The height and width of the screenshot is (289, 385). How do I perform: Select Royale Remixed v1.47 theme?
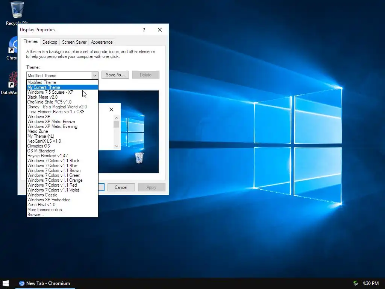click(x=62, y=156)
